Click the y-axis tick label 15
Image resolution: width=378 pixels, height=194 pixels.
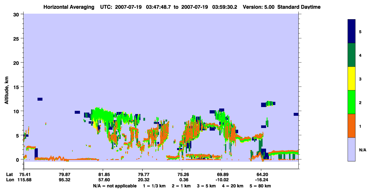tap(17, 87)
